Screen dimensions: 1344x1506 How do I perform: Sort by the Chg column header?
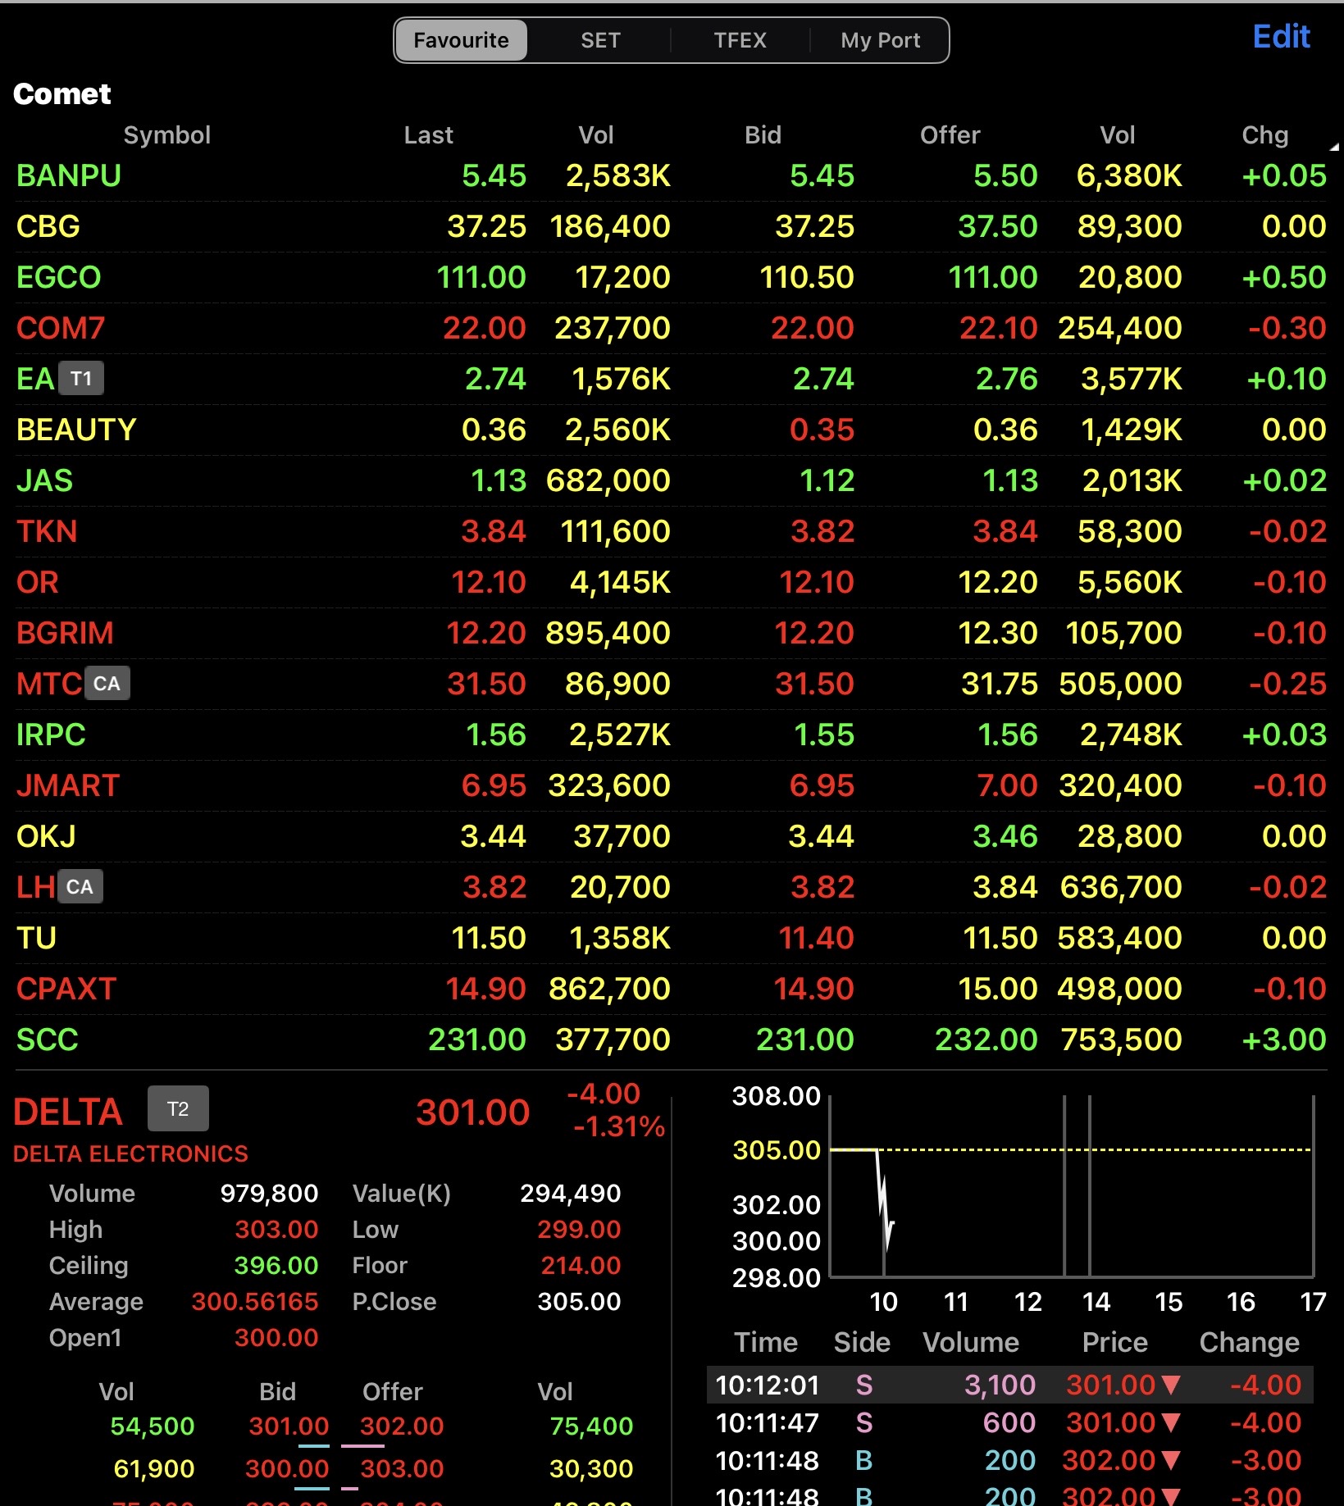[1264, 135]
